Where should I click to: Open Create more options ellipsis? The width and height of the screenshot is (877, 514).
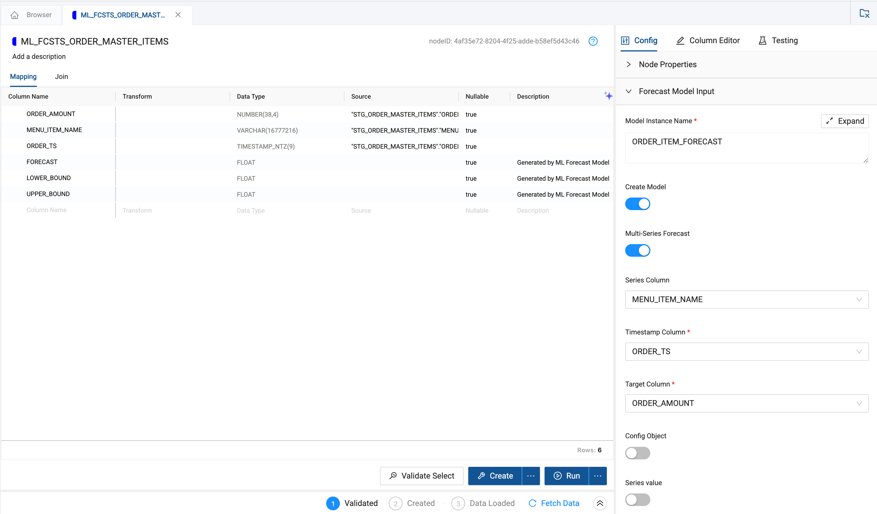531,475
